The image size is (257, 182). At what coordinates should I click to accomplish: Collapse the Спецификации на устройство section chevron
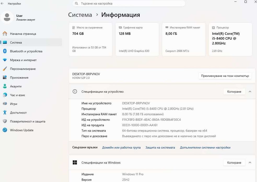coord(250,91)
